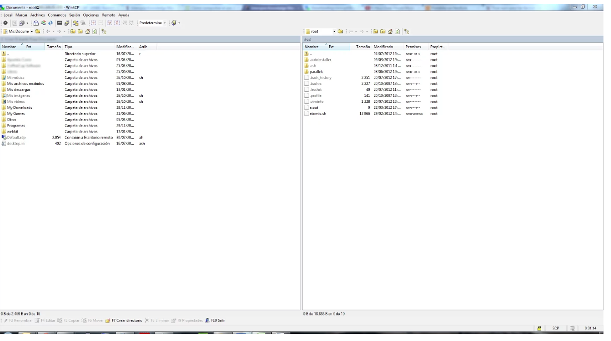Open the Sesión menu
This screenshot has height=341, width=611.
pos(74,15)
